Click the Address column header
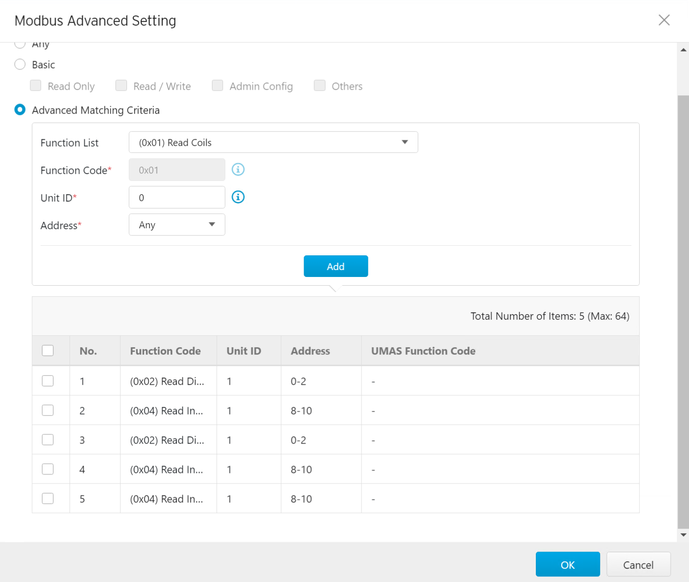This screenshot has width=689, height=582. click(310, 351)
